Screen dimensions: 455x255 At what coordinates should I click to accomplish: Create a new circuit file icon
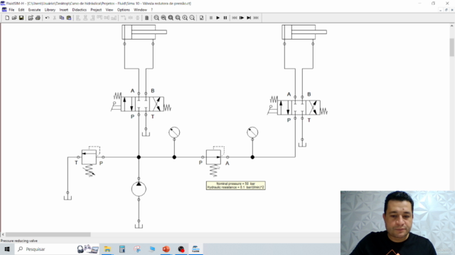tap(7, 18)
